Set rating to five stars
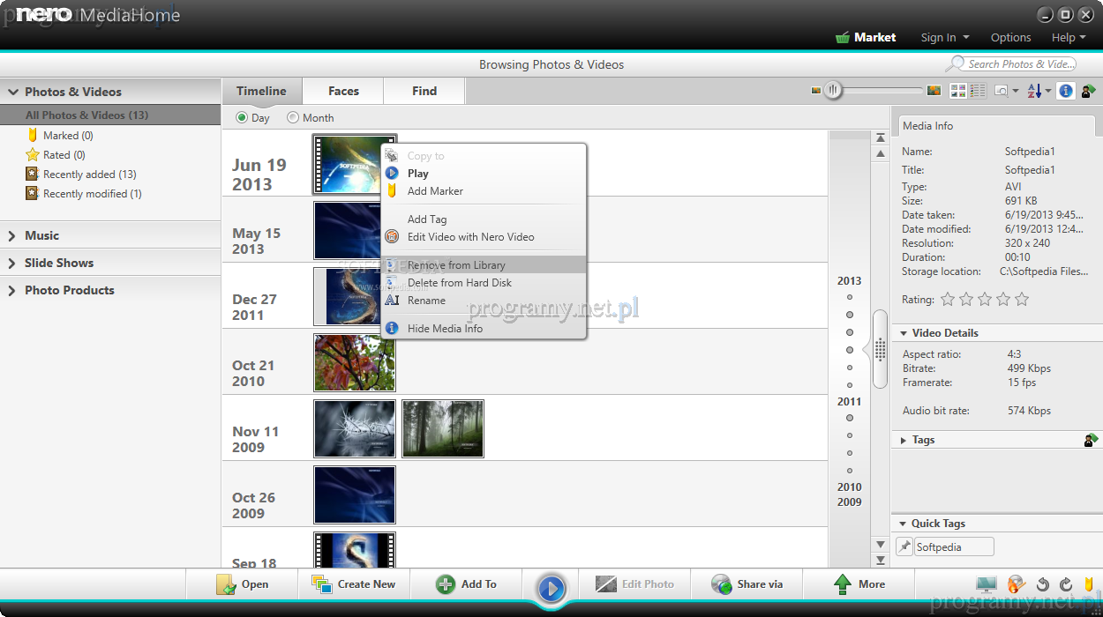Image resolution: width=1103 pixels, height=617 pixels. pyautogui.click(x=1022, y=300)
